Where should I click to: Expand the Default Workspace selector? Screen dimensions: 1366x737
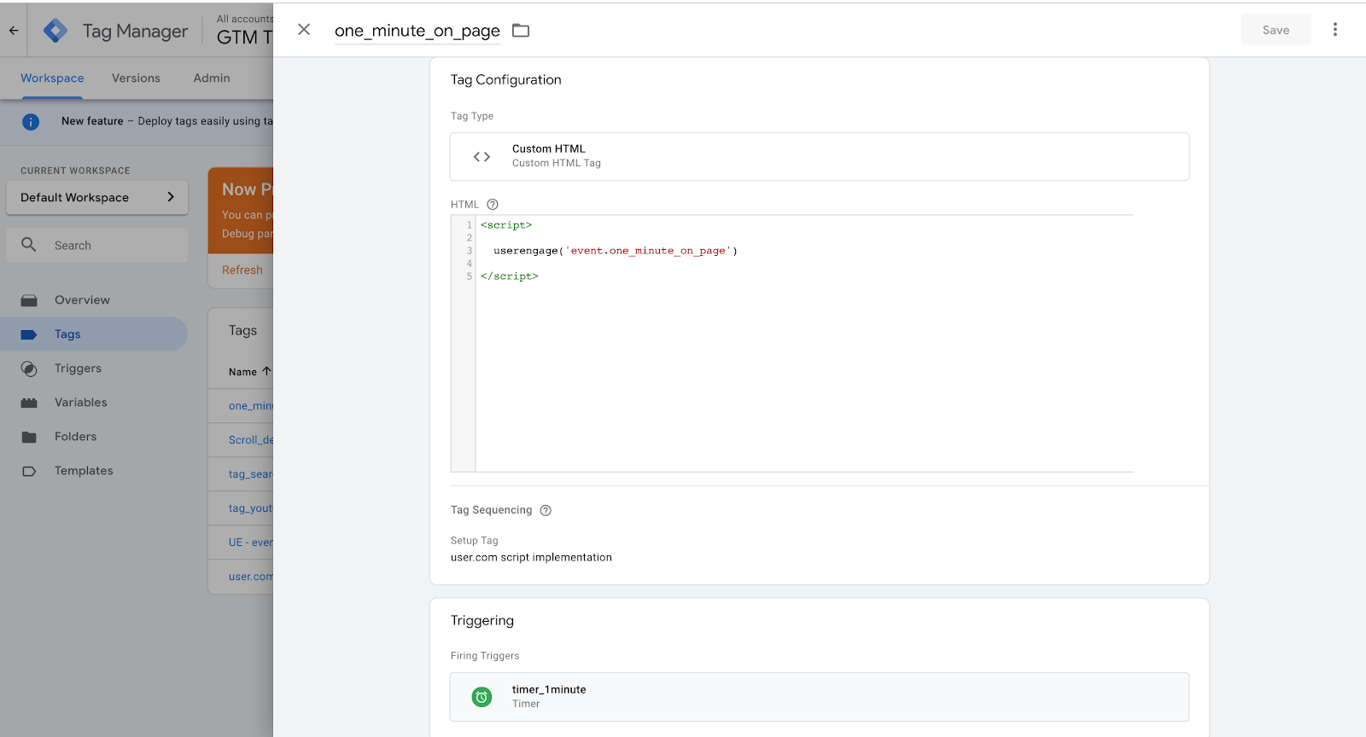[97, 197]
